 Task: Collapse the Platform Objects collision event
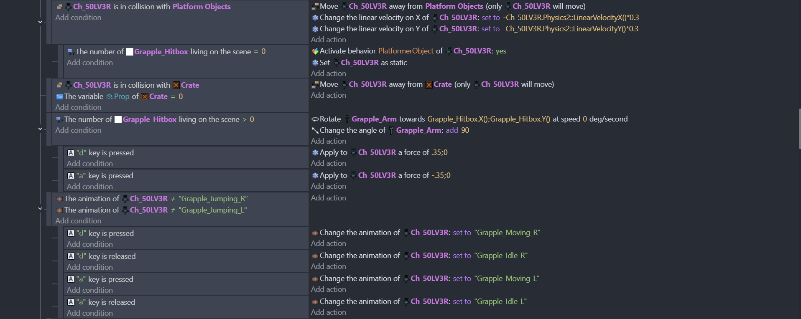point(40,22)
